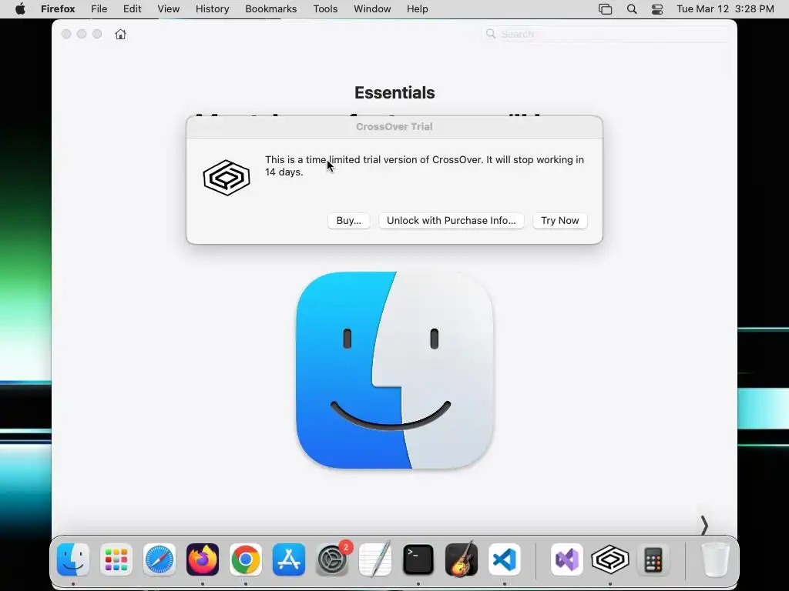
Task: Open System Preferences with badge
Action: 332,559
